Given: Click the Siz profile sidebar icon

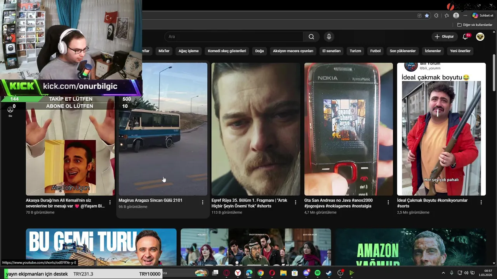Looking at the screenshot, I should coord(10,112).
